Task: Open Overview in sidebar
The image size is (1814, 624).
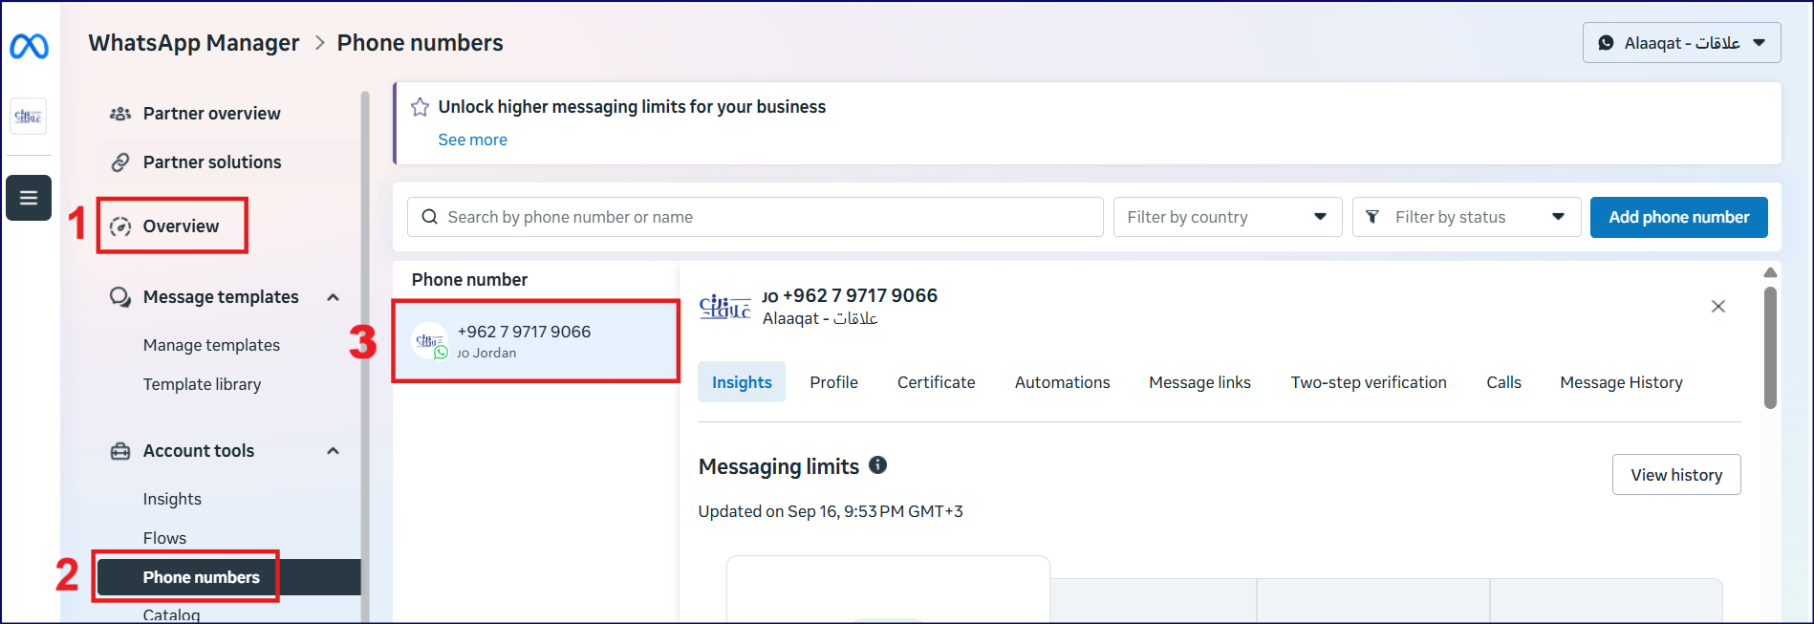Action: pyautogui.click(x=182, y=226)
